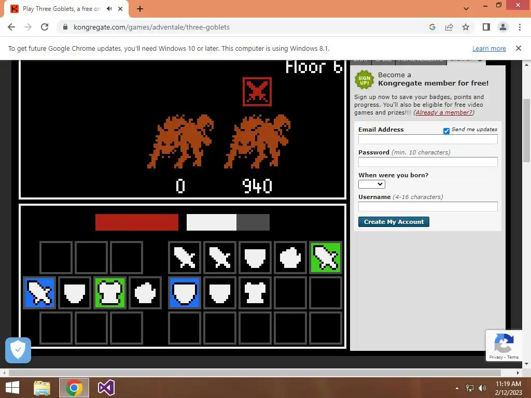Pick the glove tile next to green sword
531x398 pixels.
(x=290, y=258)
